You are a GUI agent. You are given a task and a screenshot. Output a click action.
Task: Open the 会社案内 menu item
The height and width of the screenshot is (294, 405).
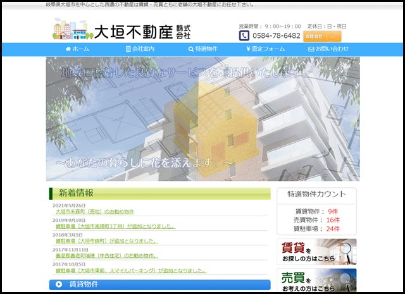tap(140, 49)
